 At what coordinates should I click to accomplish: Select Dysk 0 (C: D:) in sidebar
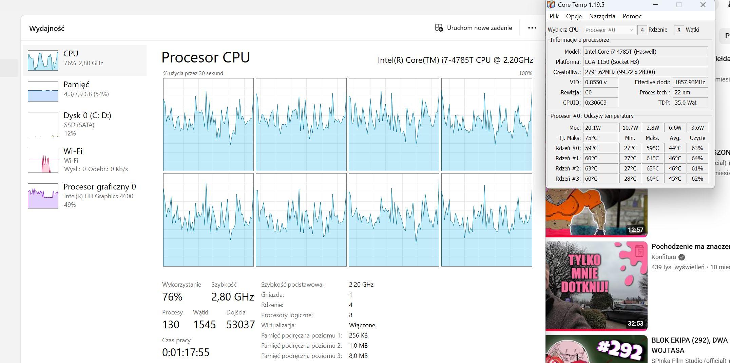[x=84, y=124]
